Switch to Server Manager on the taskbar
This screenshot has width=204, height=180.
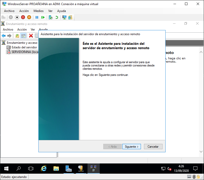coord(69,169)
